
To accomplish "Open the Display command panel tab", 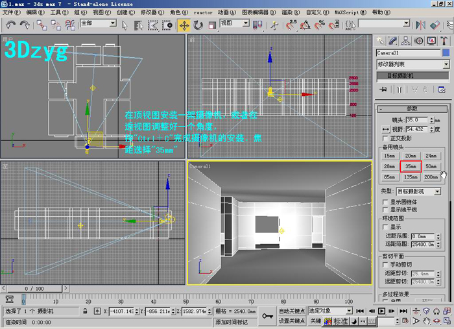I will point(431,41).
